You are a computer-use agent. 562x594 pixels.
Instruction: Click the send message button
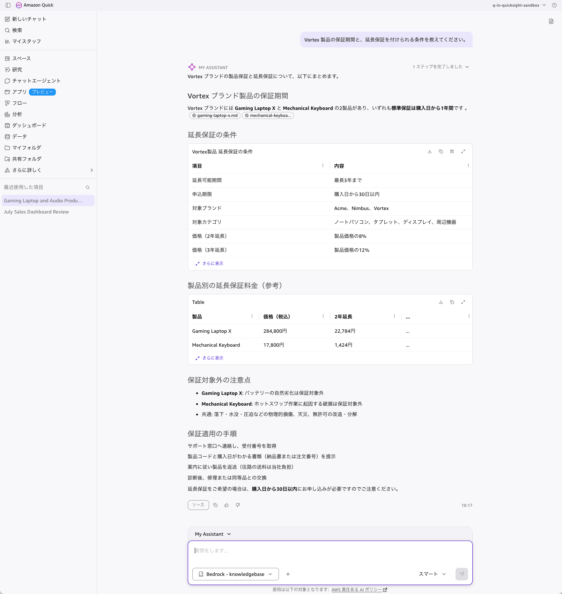tap(462, 574)
